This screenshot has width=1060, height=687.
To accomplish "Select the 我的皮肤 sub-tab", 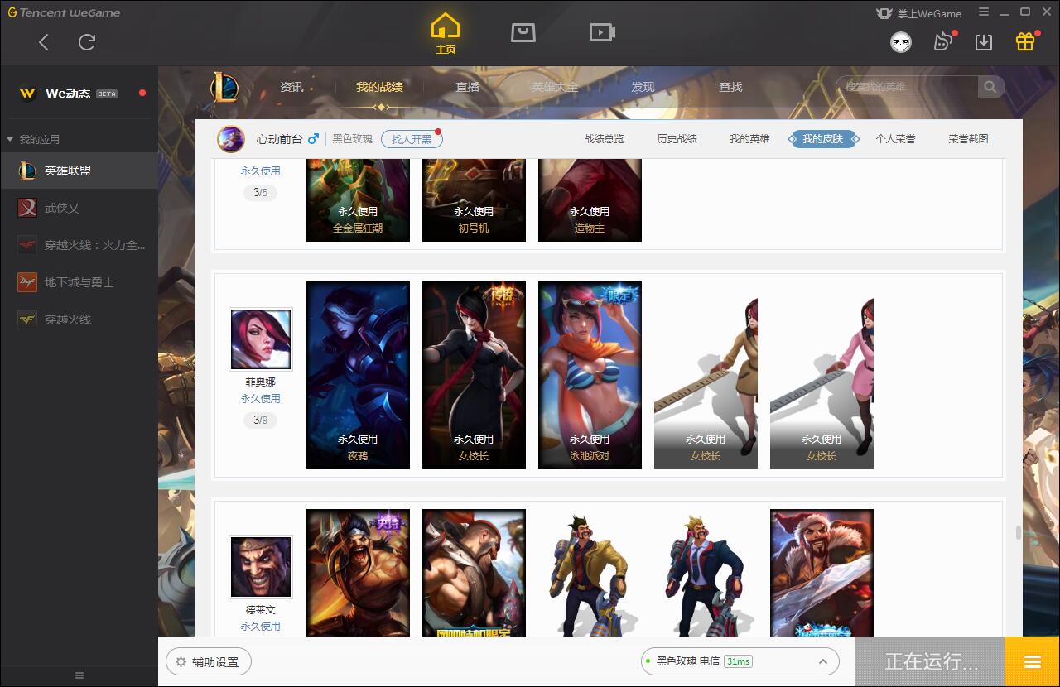I will [x=822, y=139].
